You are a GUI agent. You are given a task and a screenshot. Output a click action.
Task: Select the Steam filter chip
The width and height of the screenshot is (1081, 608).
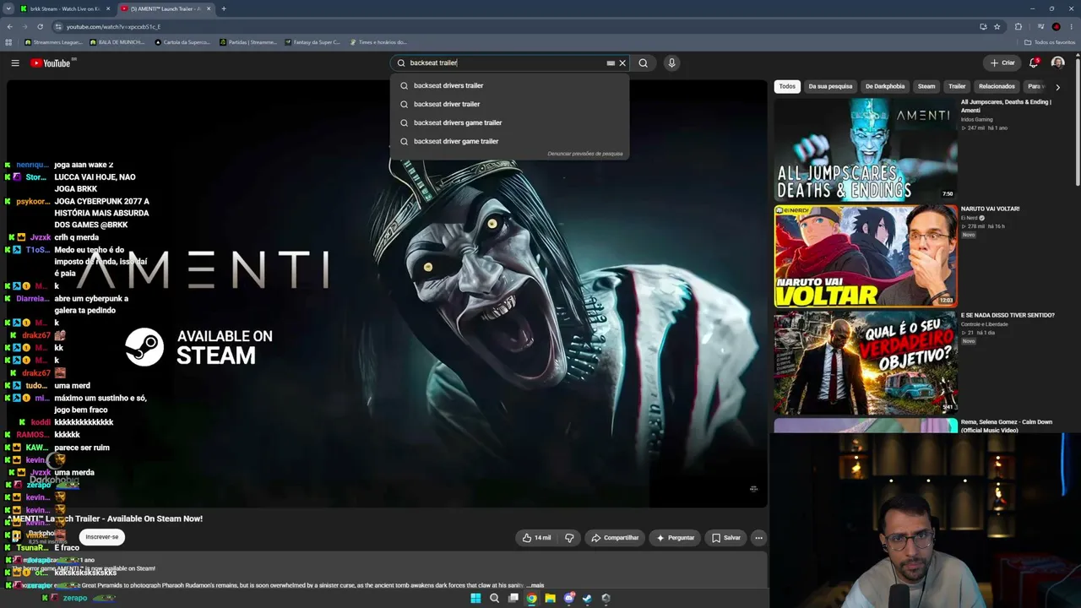coord(926,86)
